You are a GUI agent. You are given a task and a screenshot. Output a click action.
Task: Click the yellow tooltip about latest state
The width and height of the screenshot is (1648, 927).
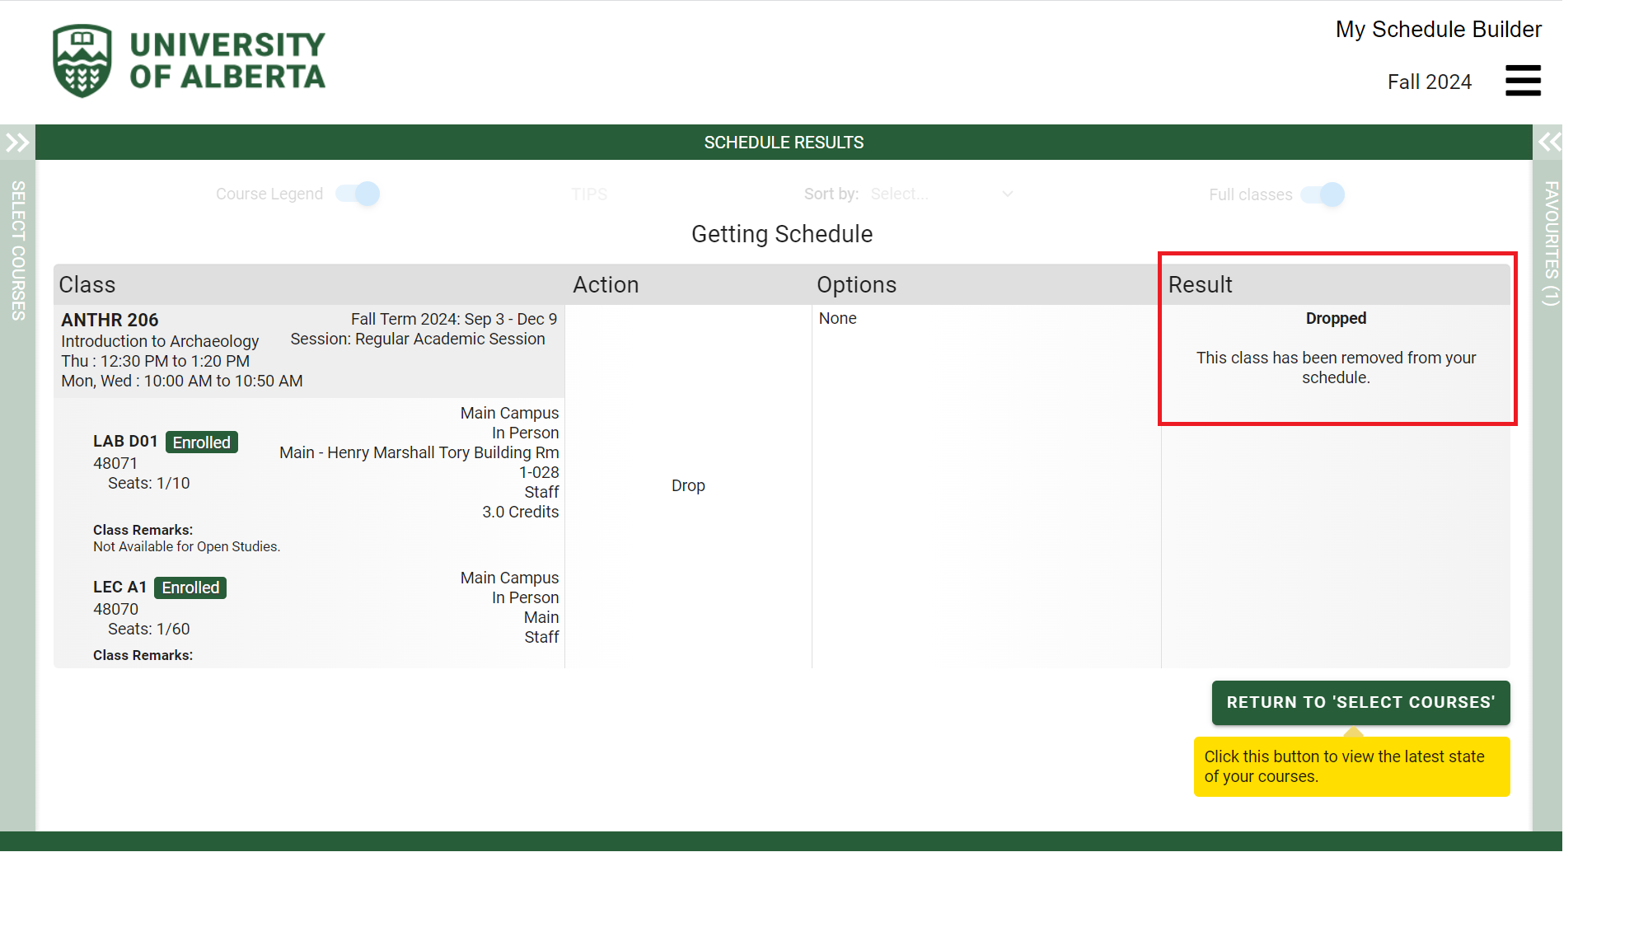tap(1351, 766)
